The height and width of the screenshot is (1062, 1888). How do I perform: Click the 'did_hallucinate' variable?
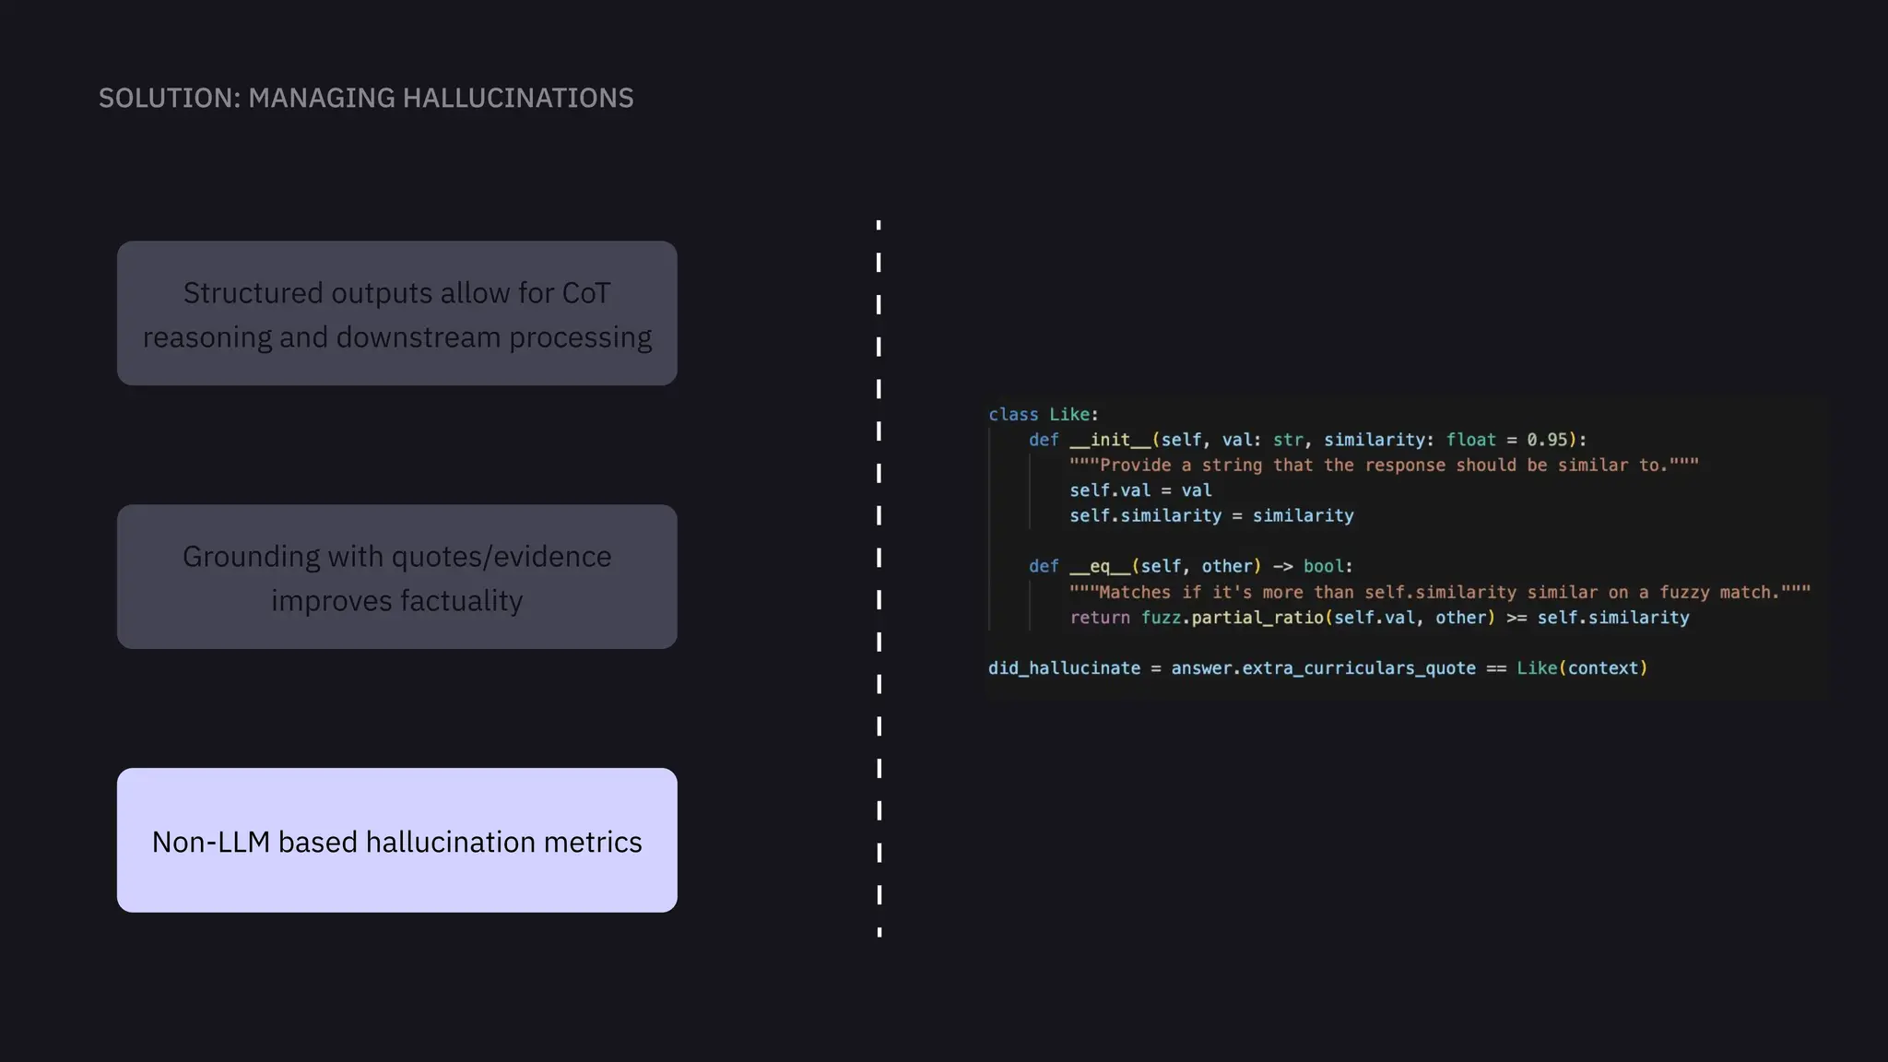1064,668
